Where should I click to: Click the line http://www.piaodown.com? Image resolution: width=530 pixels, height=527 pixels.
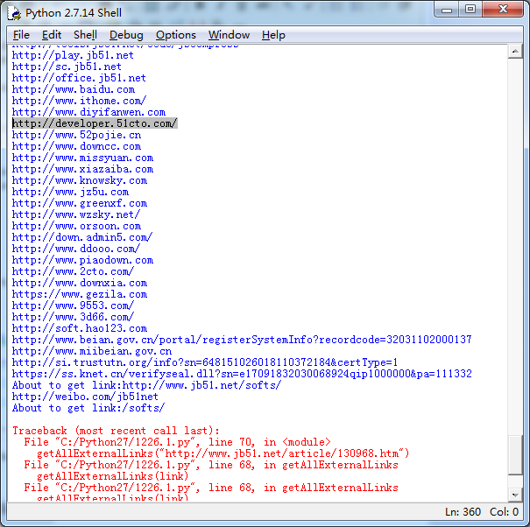click(x=82, y=260)
